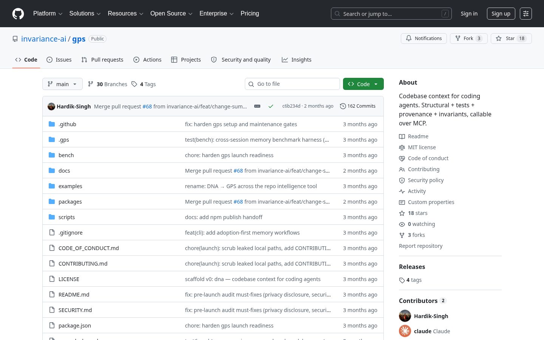Switch to the Pull requests tab
Viewport: 544px width, 340px height.
pyautogui.click(x=102, y=60)
